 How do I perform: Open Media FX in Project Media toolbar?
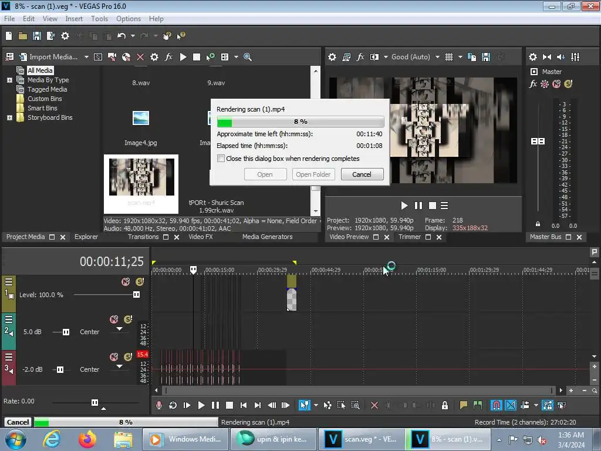[x=168, y=57]
